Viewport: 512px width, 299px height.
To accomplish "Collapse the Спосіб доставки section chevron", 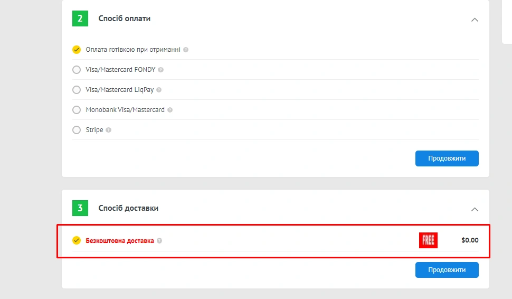I will point(475,209).
